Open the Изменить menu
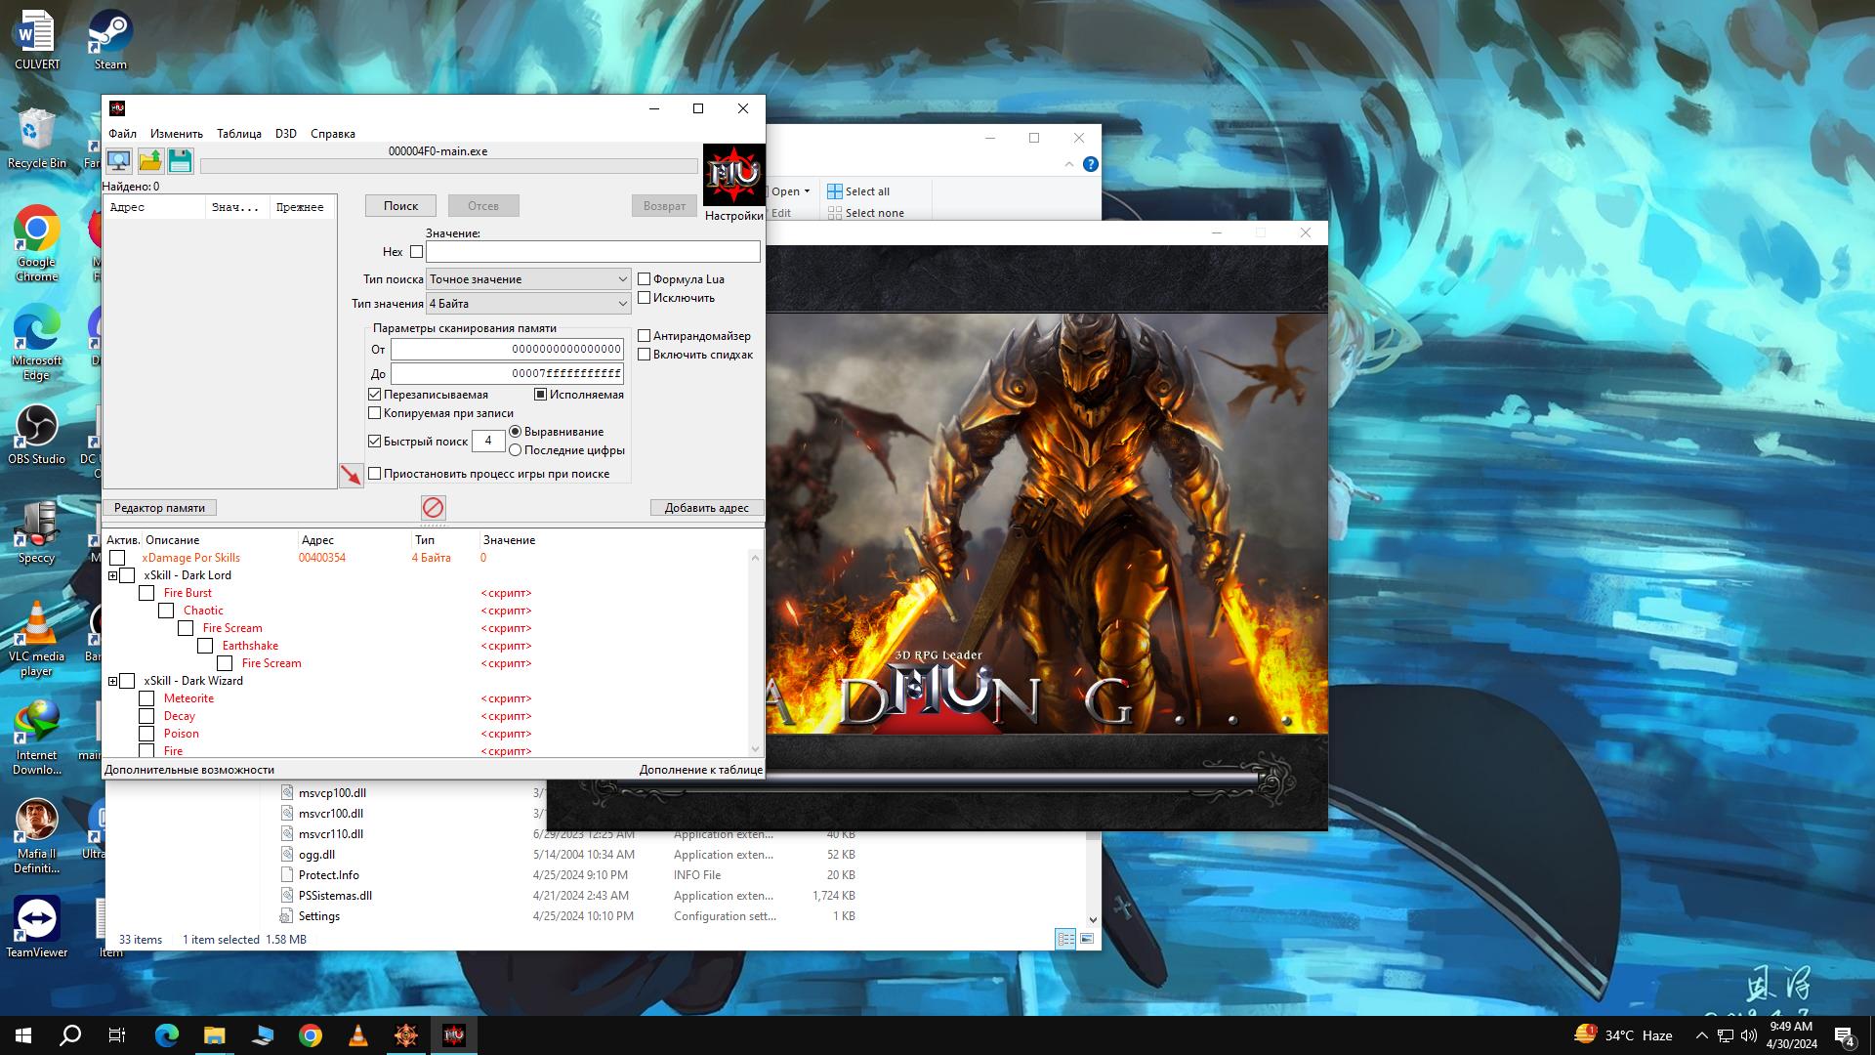 177,134
